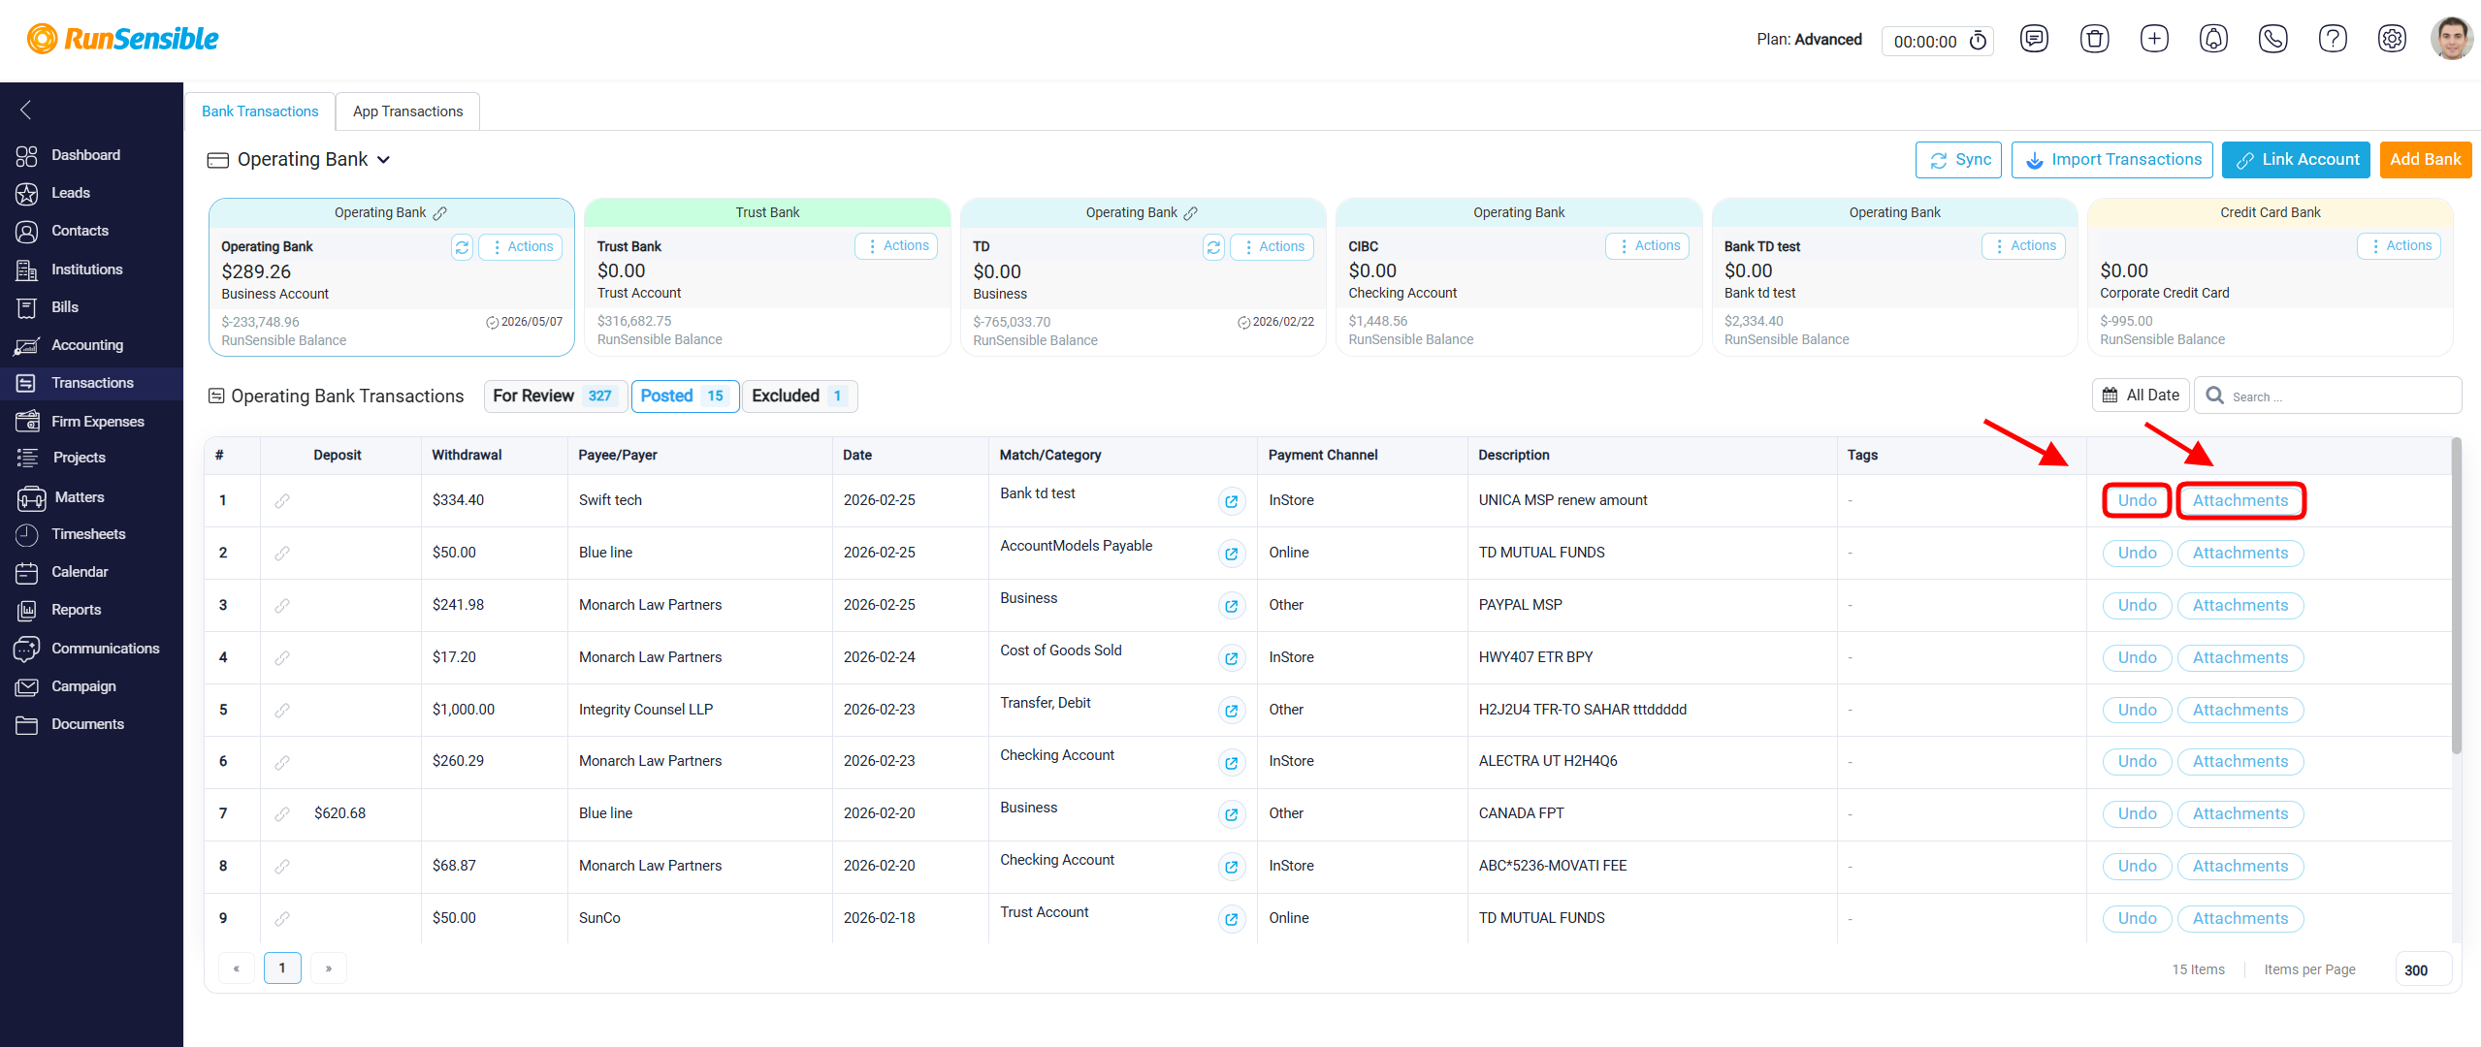2481x1047 pixels.
Task: Open Actions menu on Bank TD test card
Action: (2023, 246)
